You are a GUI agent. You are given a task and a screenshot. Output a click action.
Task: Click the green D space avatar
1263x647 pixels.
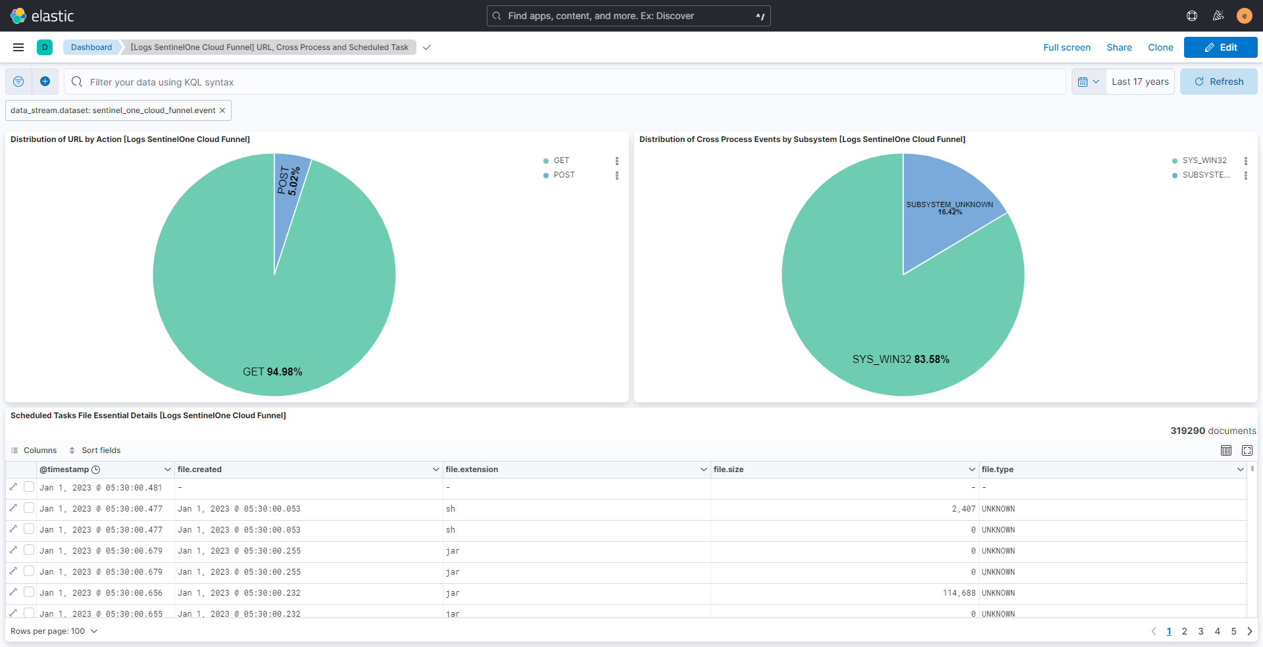(x=45, y=47)
